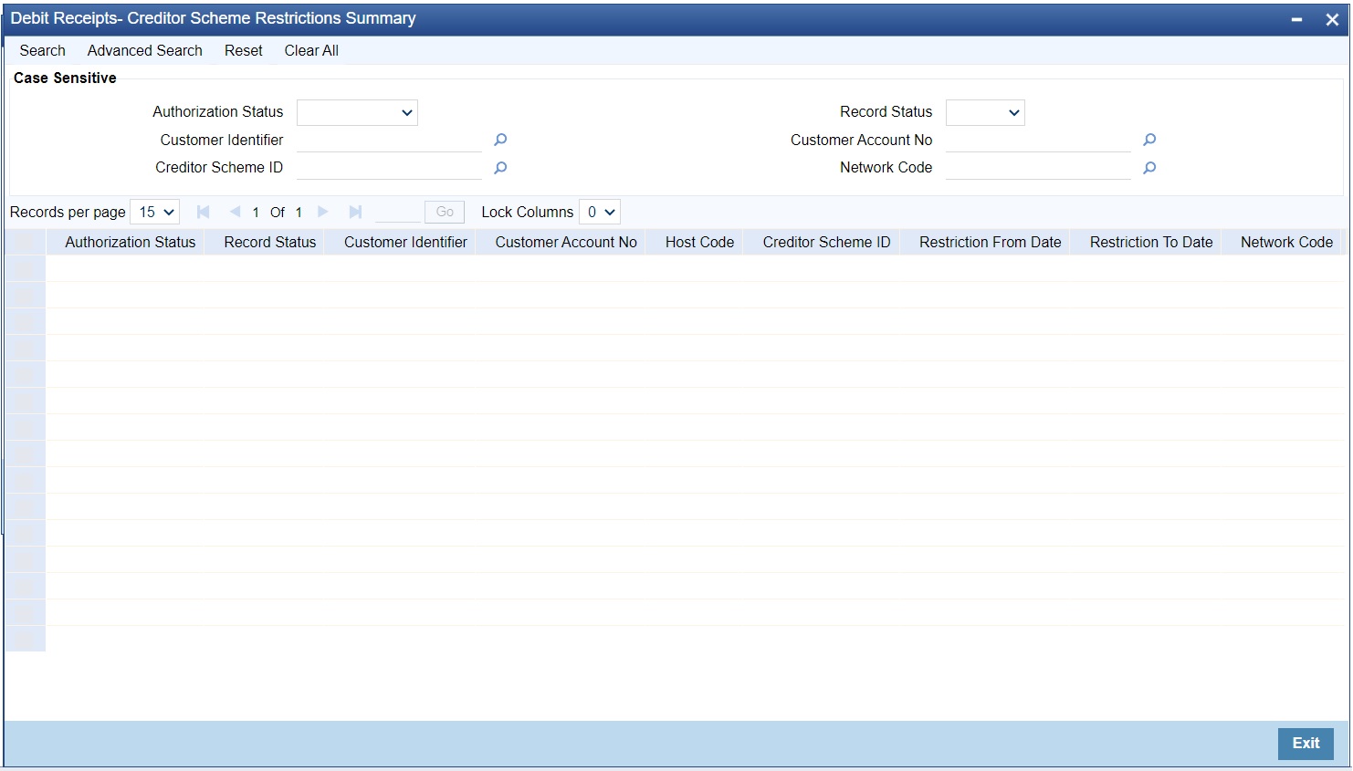Open Advanced Search
1353x771 pixels.
tap(145, 51)
